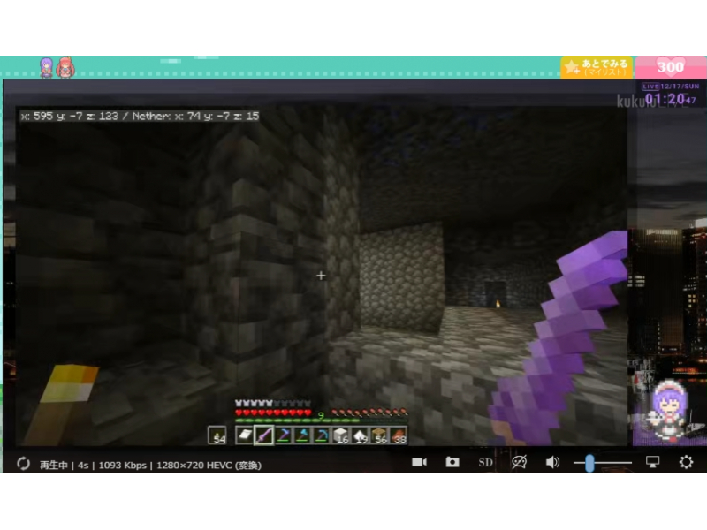Image resolution: width=707 pixels, height=530 pixels.
Task: Select the purple sword in the hotbar
Action: 263,435
